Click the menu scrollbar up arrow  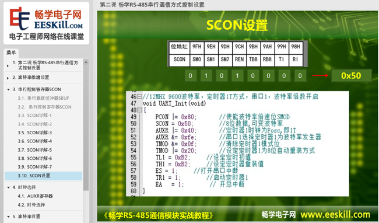click(x=86, y=62)
